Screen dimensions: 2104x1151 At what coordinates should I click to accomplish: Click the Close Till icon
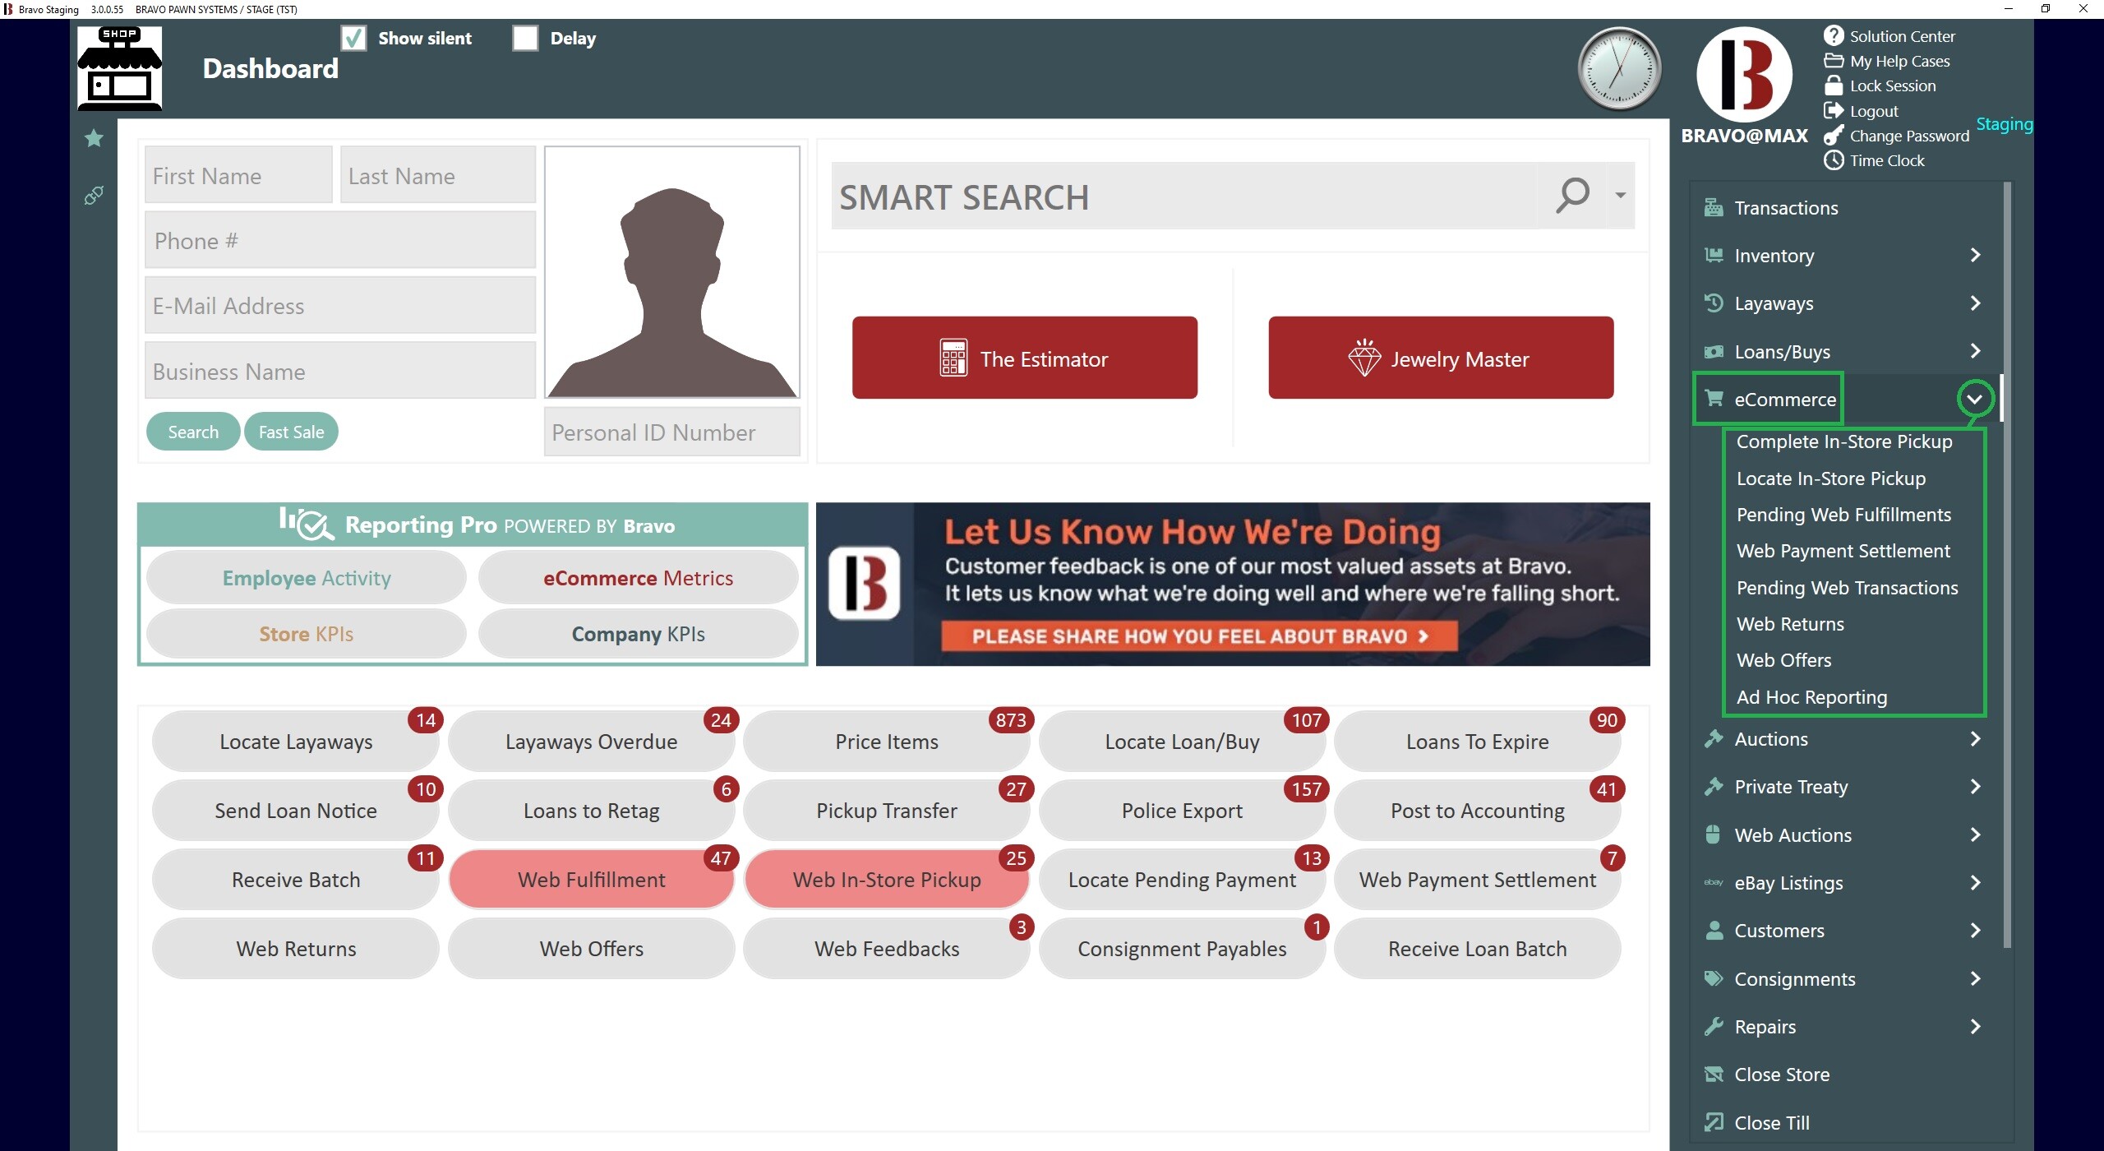click(1714, 1122)
